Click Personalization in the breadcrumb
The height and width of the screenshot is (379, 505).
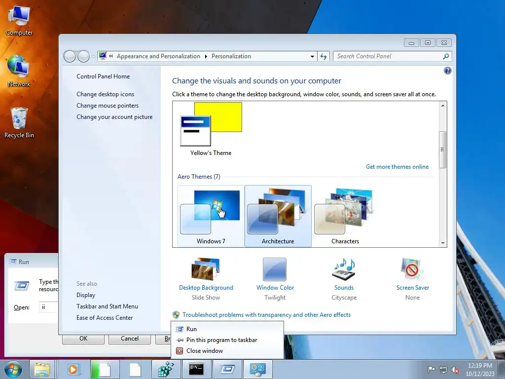coord(231,56)
